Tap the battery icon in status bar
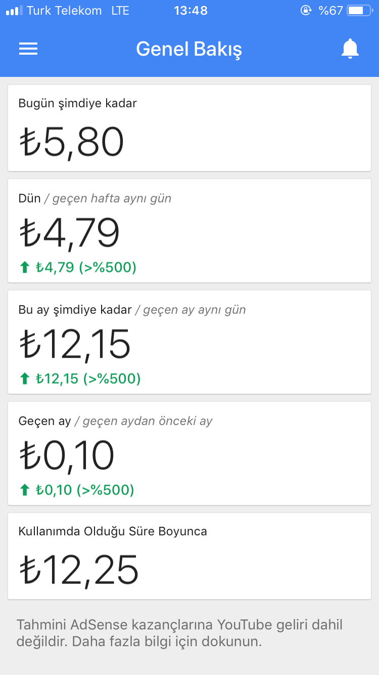379x675 pixels. 359,11
